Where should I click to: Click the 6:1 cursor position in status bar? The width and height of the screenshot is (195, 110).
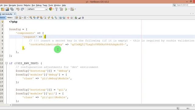188,108
